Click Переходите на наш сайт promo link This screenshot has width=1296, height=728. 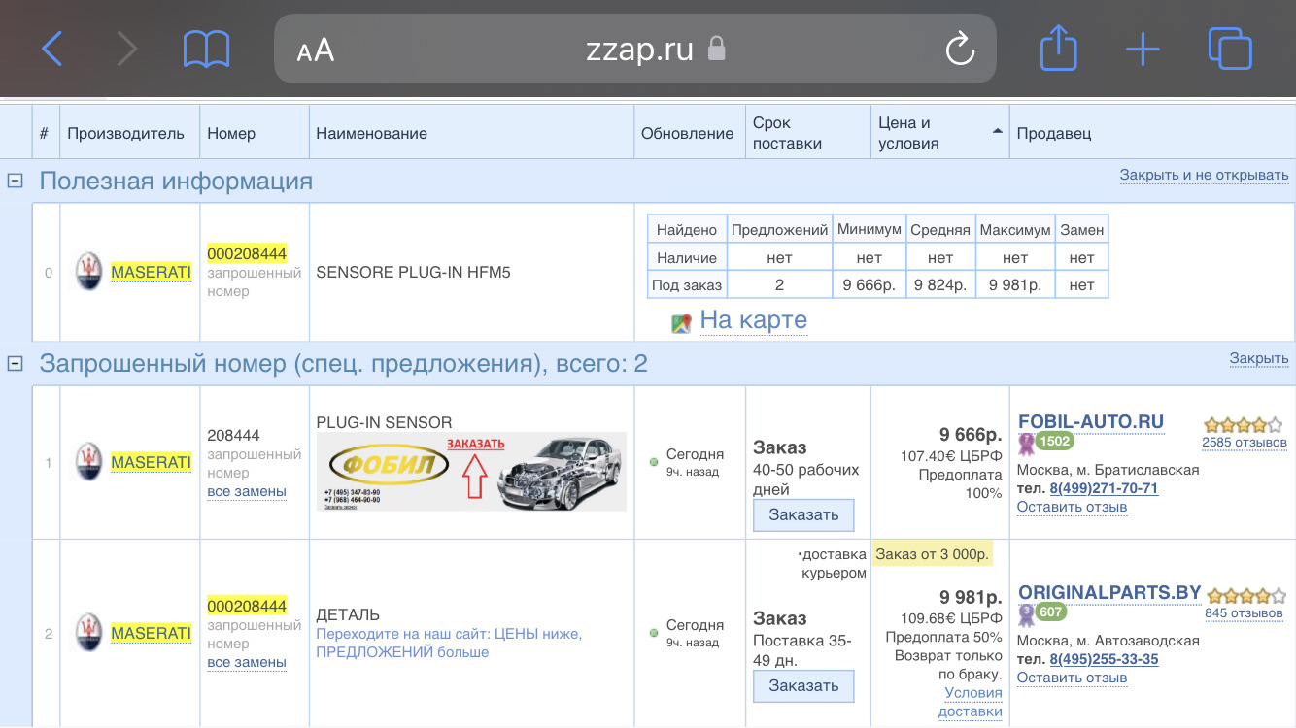pyautogui.click(x=449, y=643)
